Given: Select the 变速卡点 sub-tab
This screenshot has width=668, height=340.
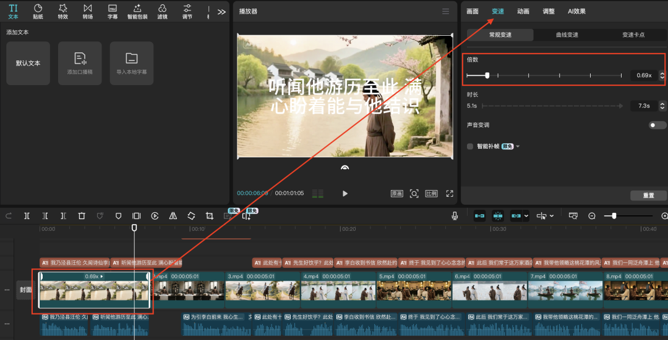Looking at the screenshot, I should click(633, 35).
